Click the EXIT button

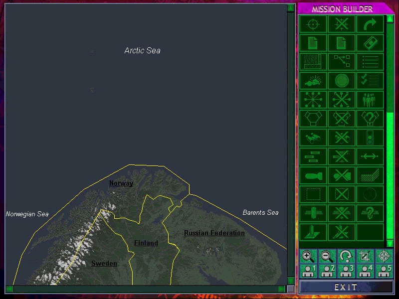click(346, 287)
